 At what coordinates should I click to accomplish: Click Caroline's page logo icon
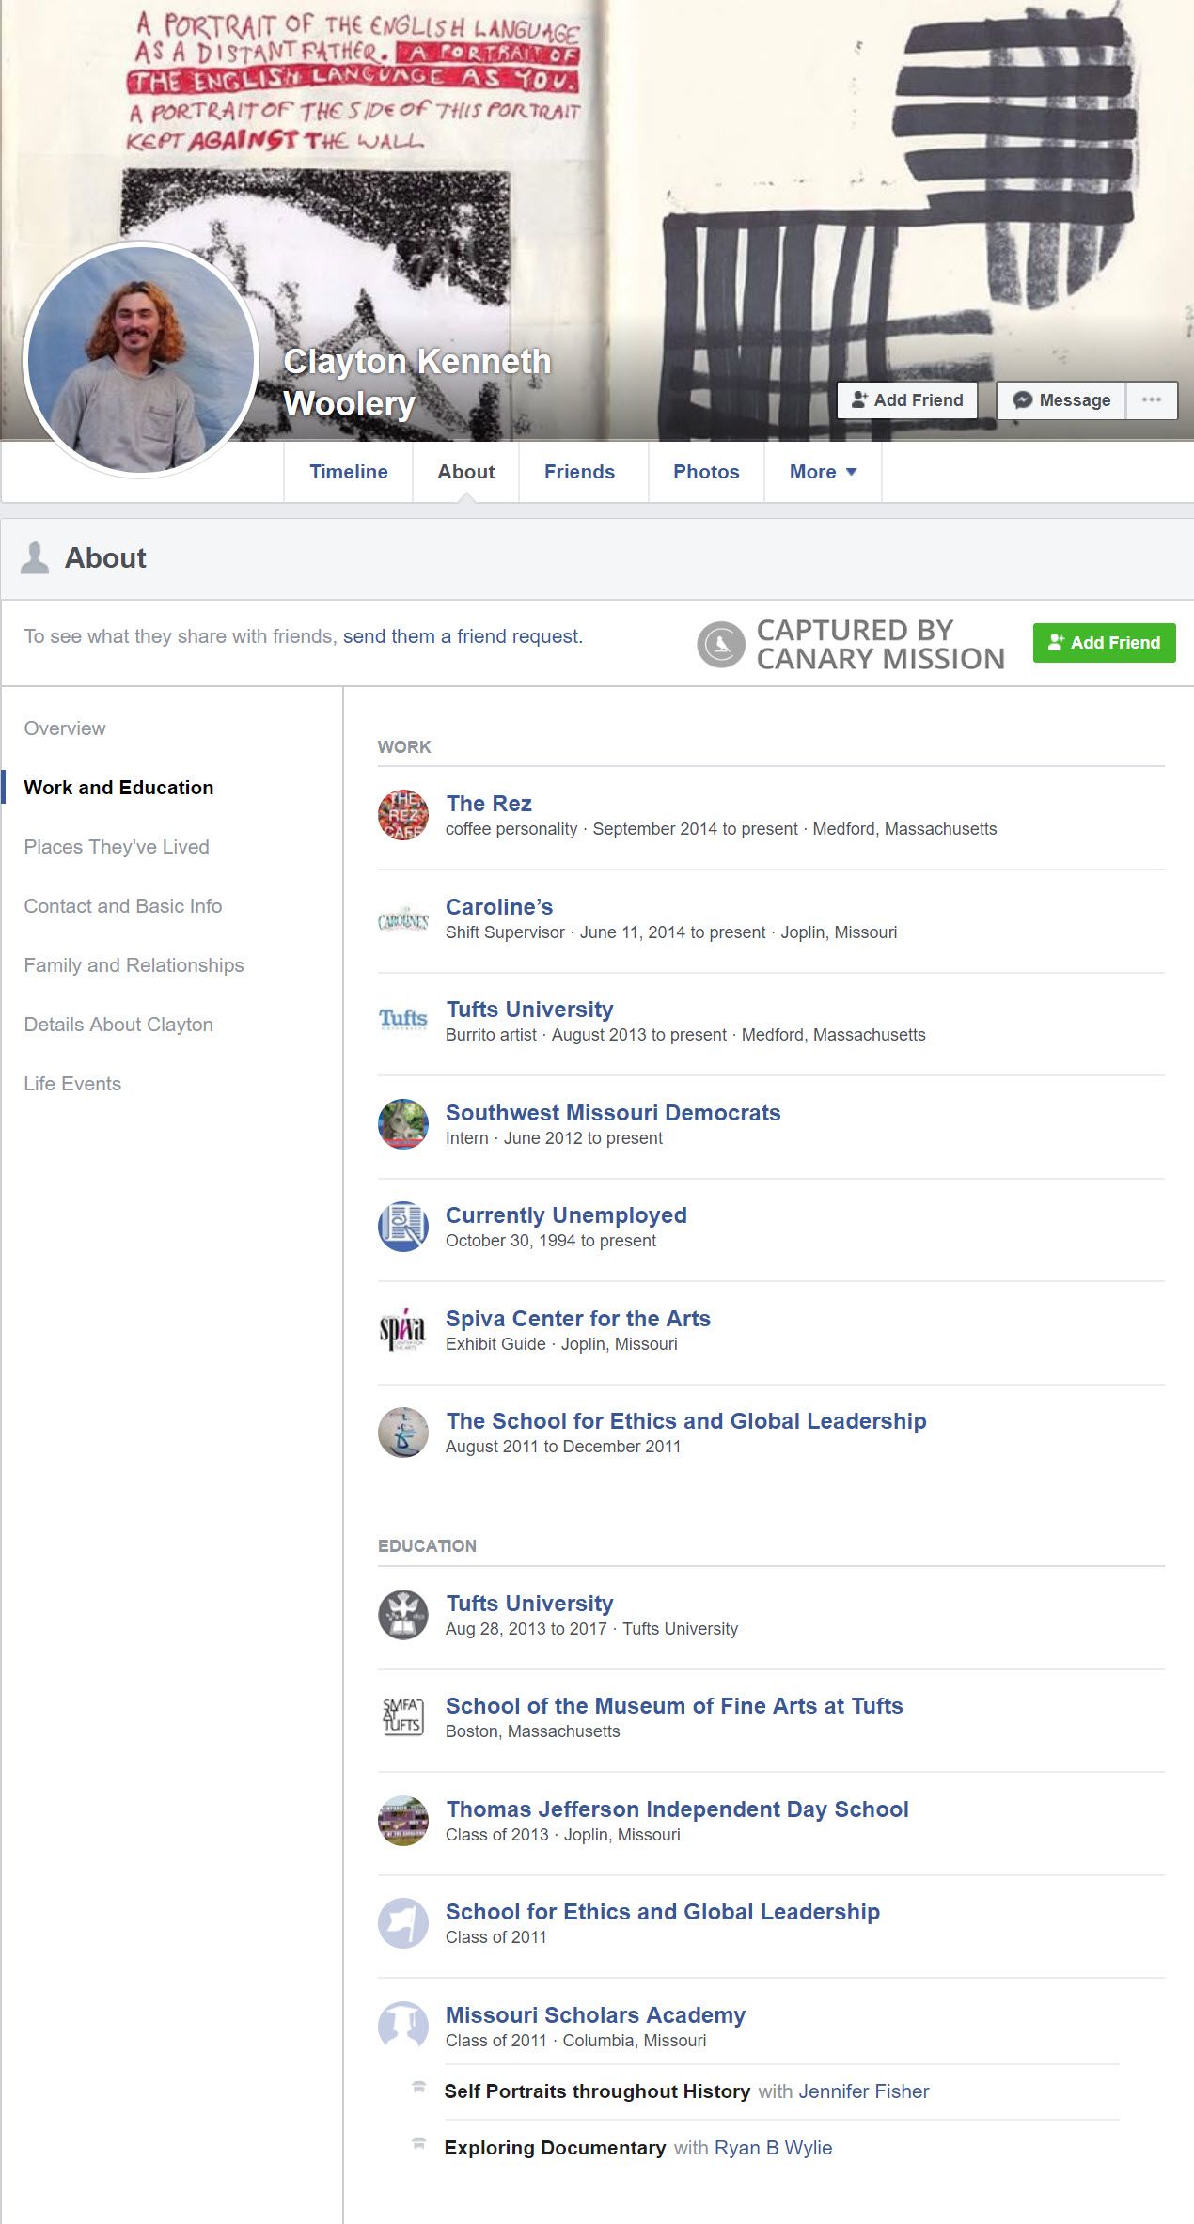point(402,918)
